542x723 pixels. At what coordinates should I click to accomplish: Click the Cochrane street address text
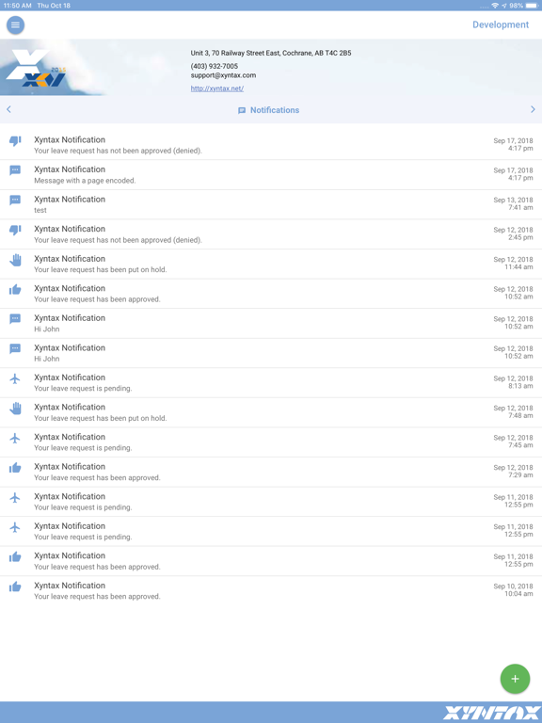tap(271, 53)
